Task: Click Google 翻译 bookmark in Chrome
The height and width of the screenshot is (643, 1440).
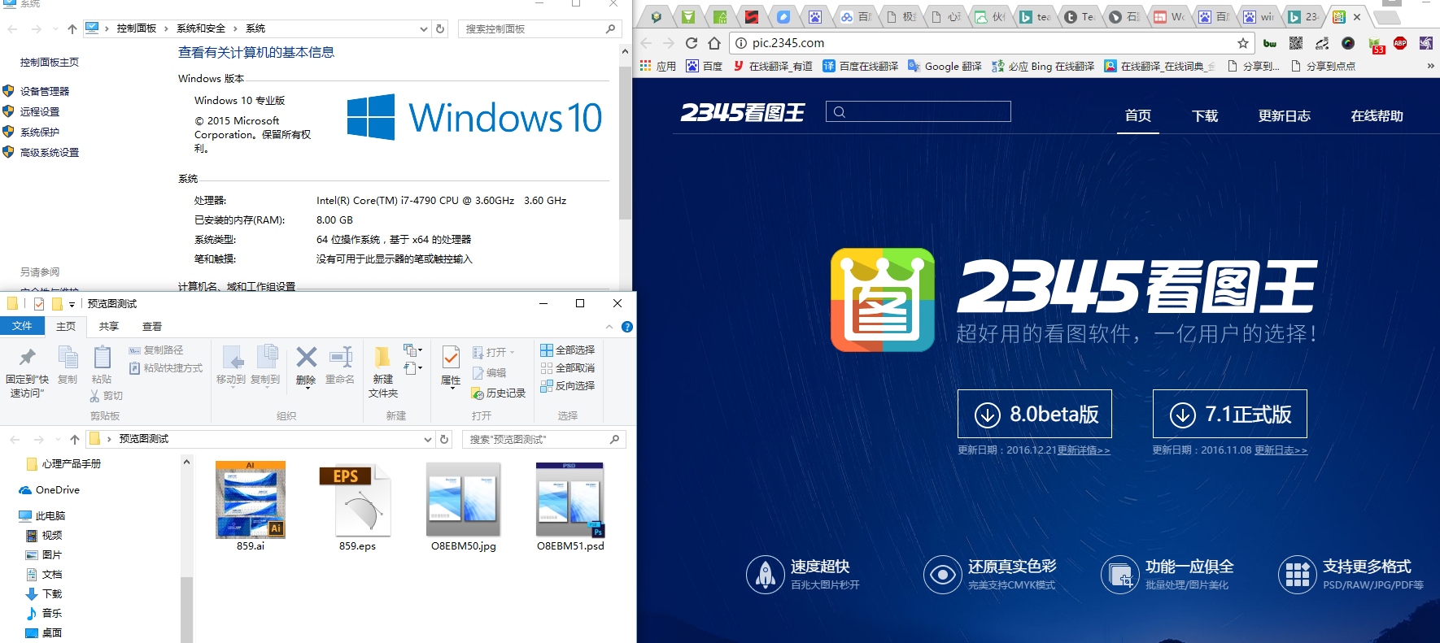Action: (945, 66)
